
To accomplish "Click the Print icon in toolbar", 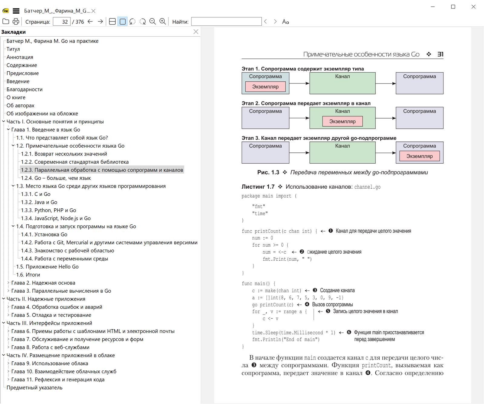I will pos(16,21).
